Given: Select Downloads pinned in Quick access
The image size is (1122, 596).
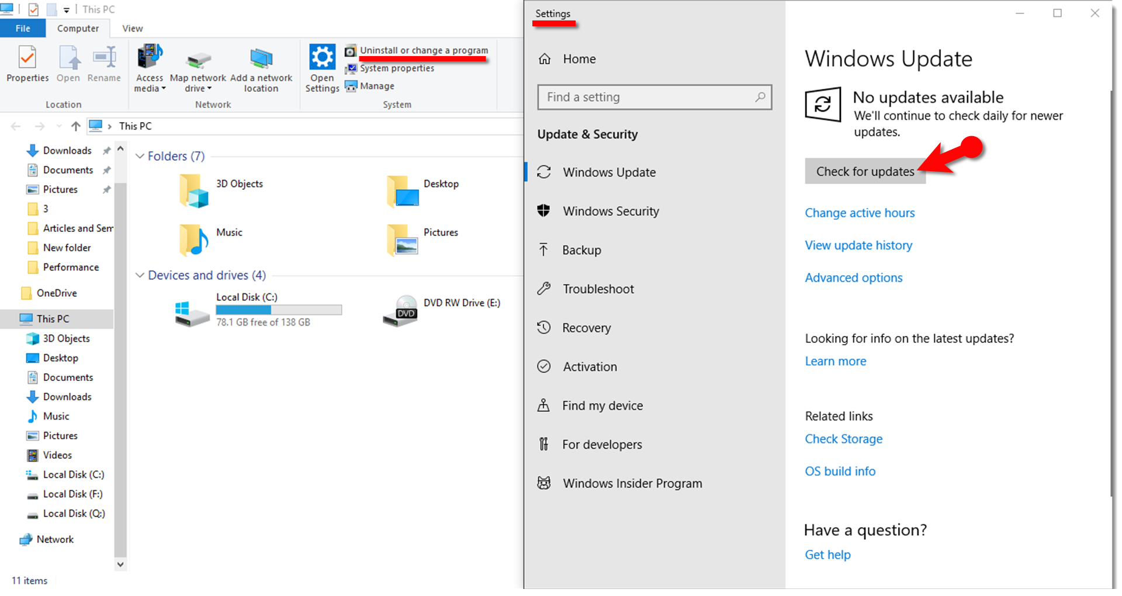Looking at the screenshot, I should 67,151.
